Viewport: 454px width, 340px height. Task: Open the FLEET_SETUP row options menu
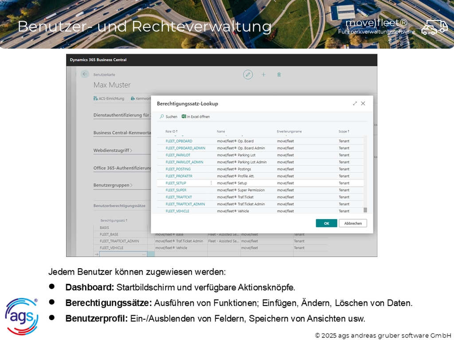[x=211, y=183]
